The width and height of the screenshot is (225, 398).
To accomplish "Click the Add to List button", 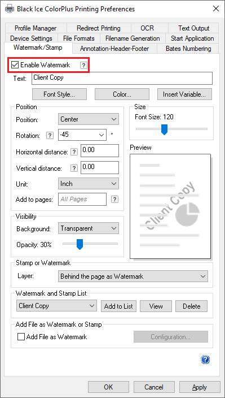I will [x=118, y=306].
